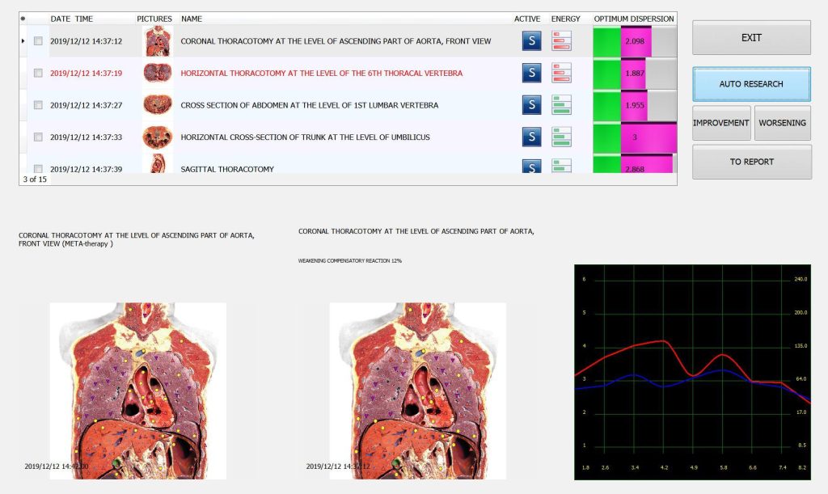Screen dimensions: 828x494
Task: Click the WORSENING button
Action: 783,123
